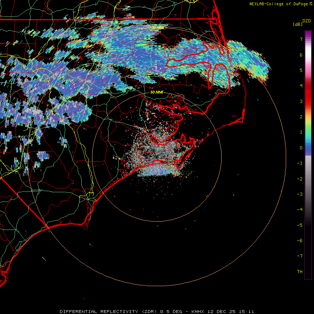Viewport: 314px width, 314px height.
Task: Click the 100 NMI range ring label
Action: point(157,28)
